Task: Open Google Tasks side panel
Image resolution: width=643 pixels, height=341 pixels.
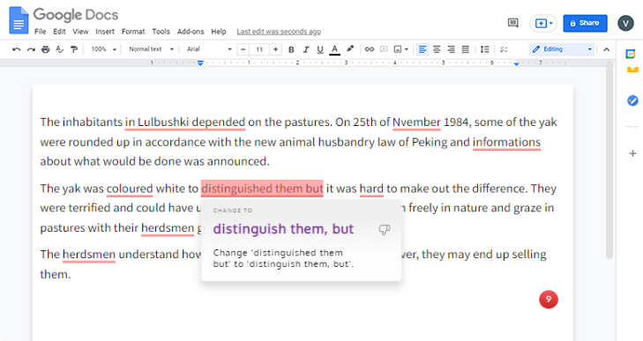Action: point(632,100)
